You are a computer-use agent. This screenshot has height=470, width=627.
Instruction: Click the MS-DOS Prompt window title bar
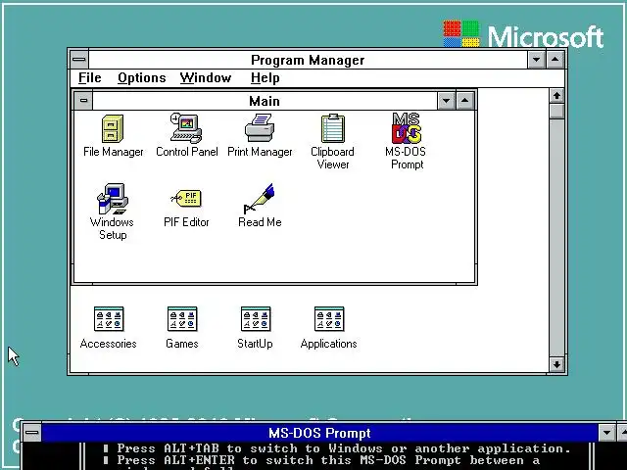click(320, 433)
